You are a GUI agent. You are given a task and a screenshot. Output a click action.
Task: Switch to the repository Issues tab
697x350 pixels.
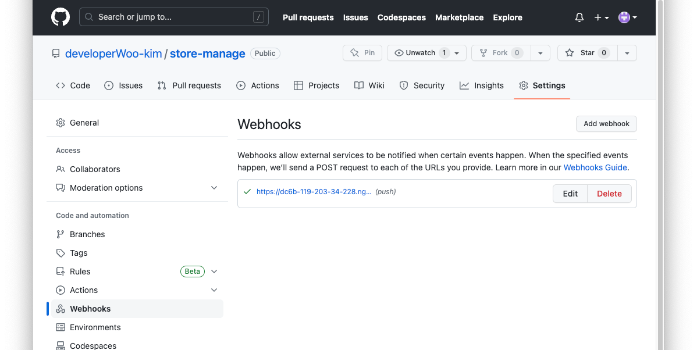(123, 85)
